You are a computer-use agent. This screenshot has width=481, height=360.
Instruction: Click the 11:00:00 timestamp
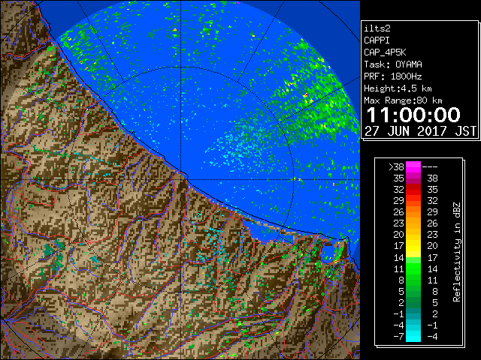413,115
